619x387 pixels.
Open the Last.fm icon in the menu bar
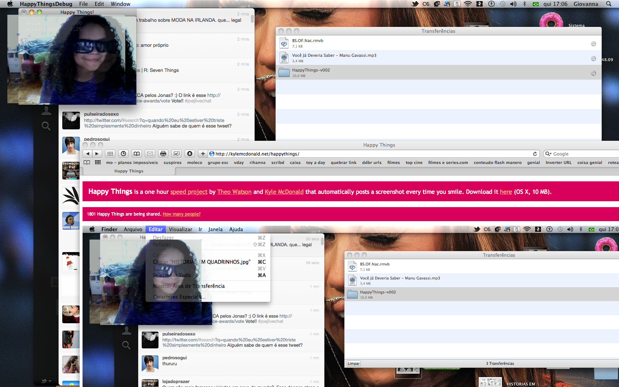(426, 4)
